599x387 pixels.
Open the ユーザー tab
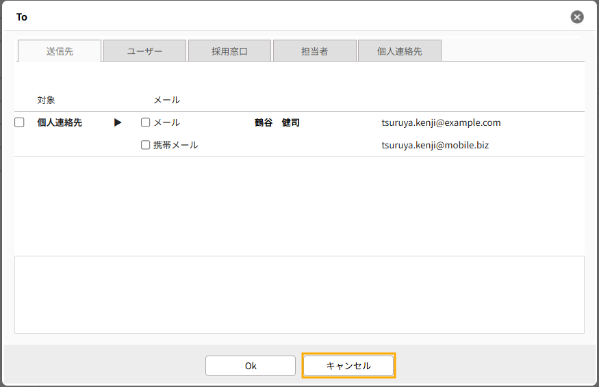pyautogui.click(x=144, y=51)
